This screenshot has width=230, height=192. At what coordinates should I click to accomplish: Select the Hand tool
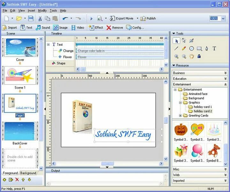191,56
